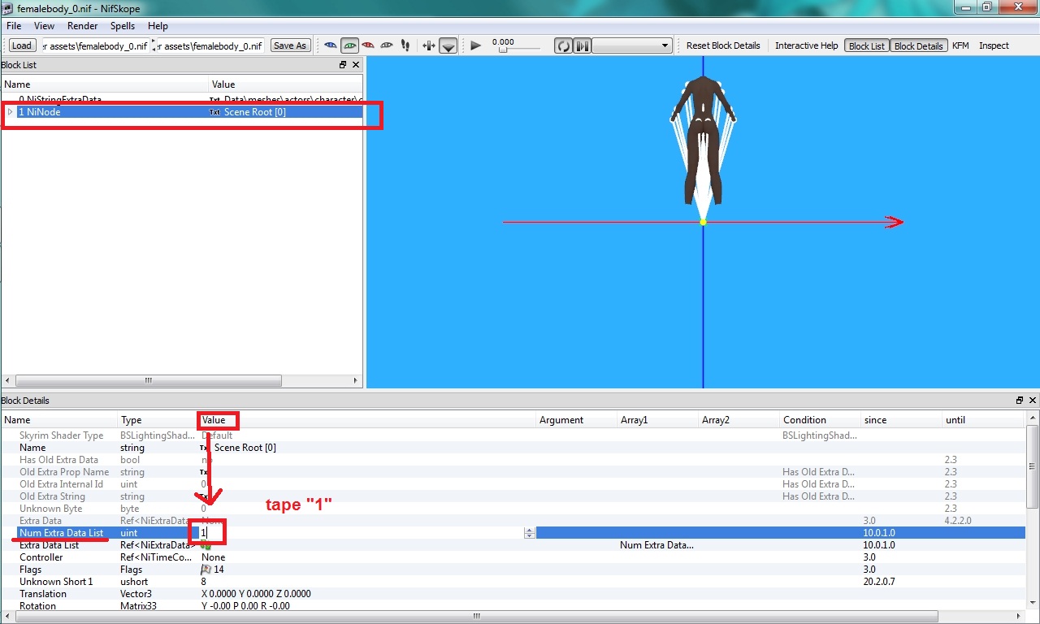Click the animation switch icon next to loop
1040x624 pixels.
(x=582, y=45)
